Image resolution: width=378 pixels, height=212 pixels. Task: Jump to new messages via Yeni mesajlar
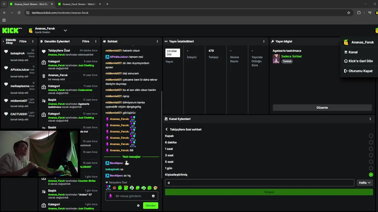pos(131,157)
